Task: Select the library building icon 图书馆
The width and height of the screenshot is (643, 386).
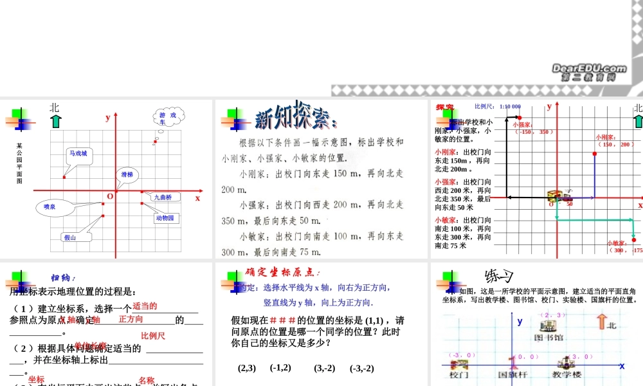Action: [x=548, y=327]
